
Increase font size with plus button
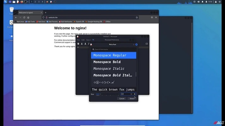pyautogui.click(x=135, y=94)
